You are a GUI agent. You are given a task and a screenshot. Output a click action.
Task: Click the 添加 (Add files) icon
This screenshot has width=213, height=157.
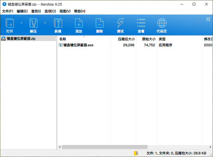[x=79, y=25]
